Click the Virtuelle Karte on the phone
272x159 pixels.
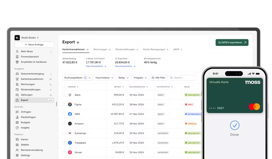tap(235, 96)
